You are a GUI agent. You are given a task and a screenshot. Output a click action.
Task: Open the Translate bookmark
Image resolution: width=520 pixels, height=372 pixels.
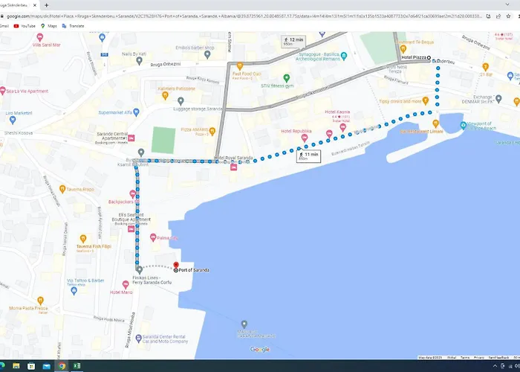pos(76,25)
